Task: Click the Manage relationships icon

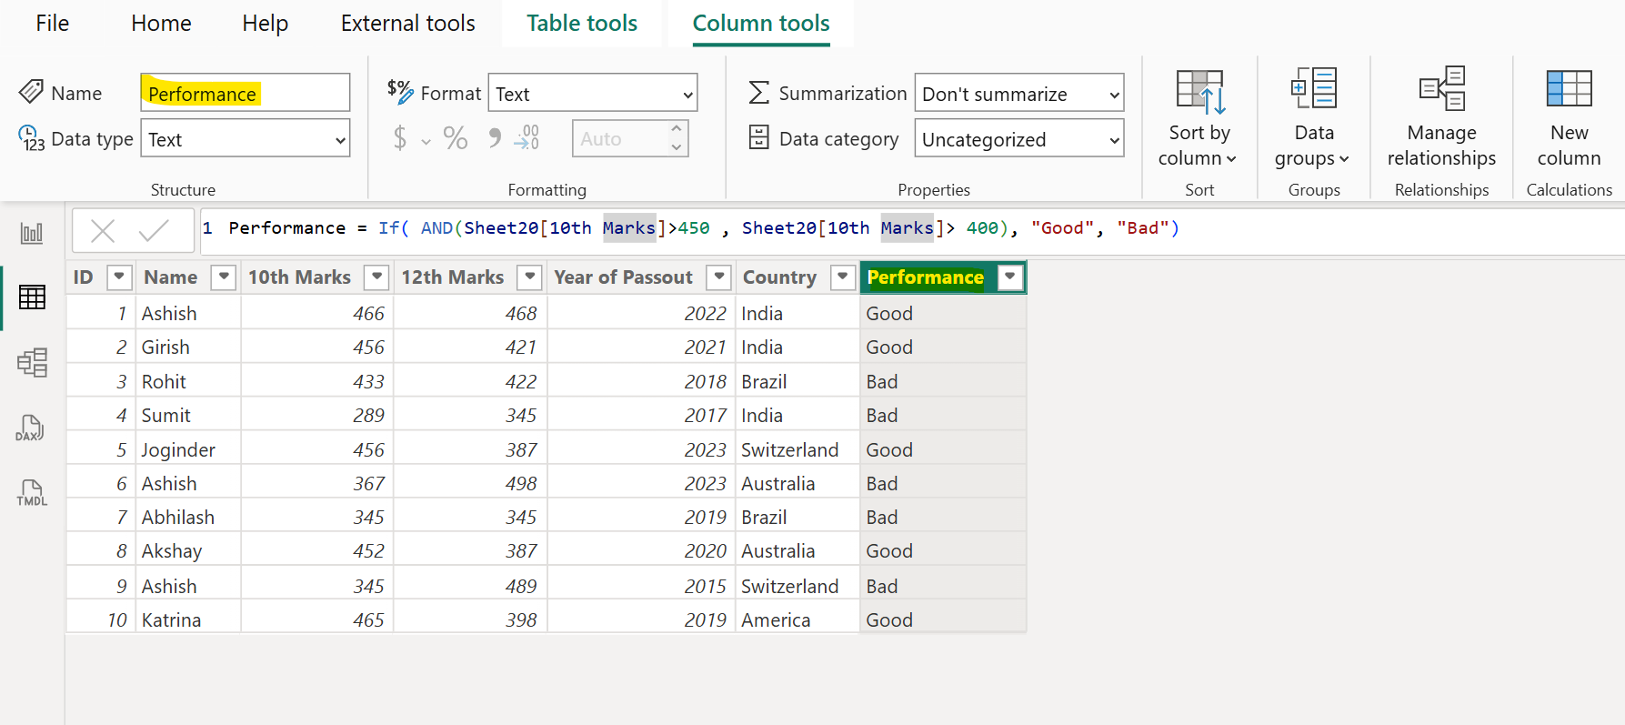Action: tap(1440, 89)
